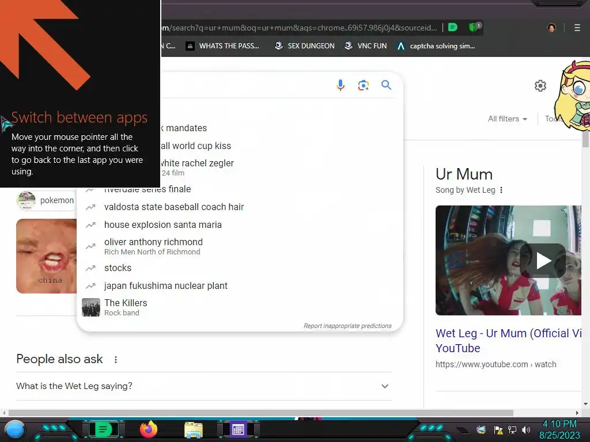Select suggestion 'valdosta state baseball coach hair'
This screenshot has width=590, height=442.
[174, 207]
